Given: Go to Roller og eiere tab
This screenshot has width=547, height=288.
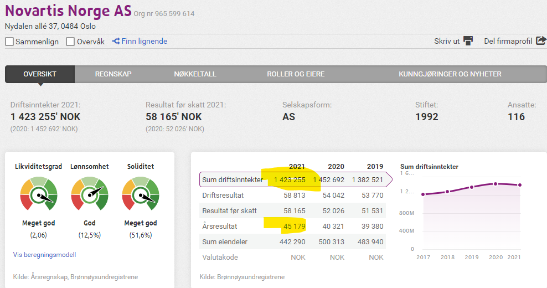Looking at the screenshot, I should click(x=296, y=74).
